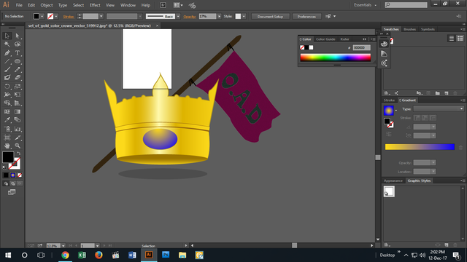Switch to the Color Guide tab

325,39
